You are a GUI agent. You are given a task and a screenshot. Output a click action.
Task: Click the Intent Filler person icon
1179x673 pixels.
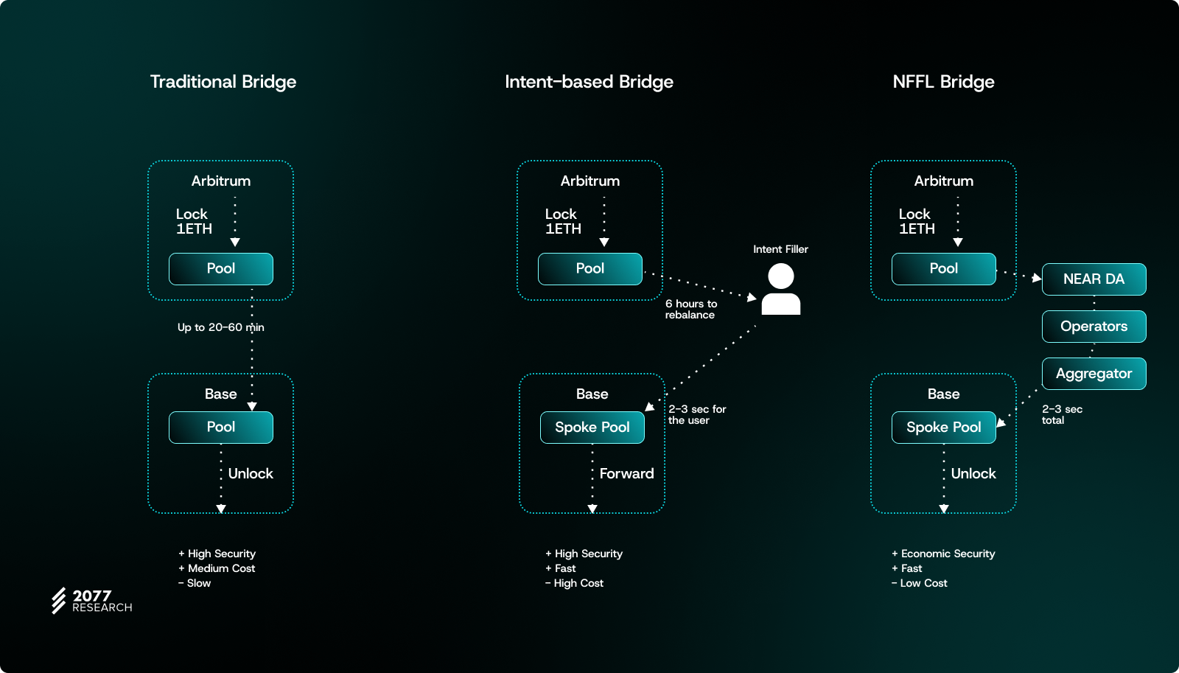(780, 290)
